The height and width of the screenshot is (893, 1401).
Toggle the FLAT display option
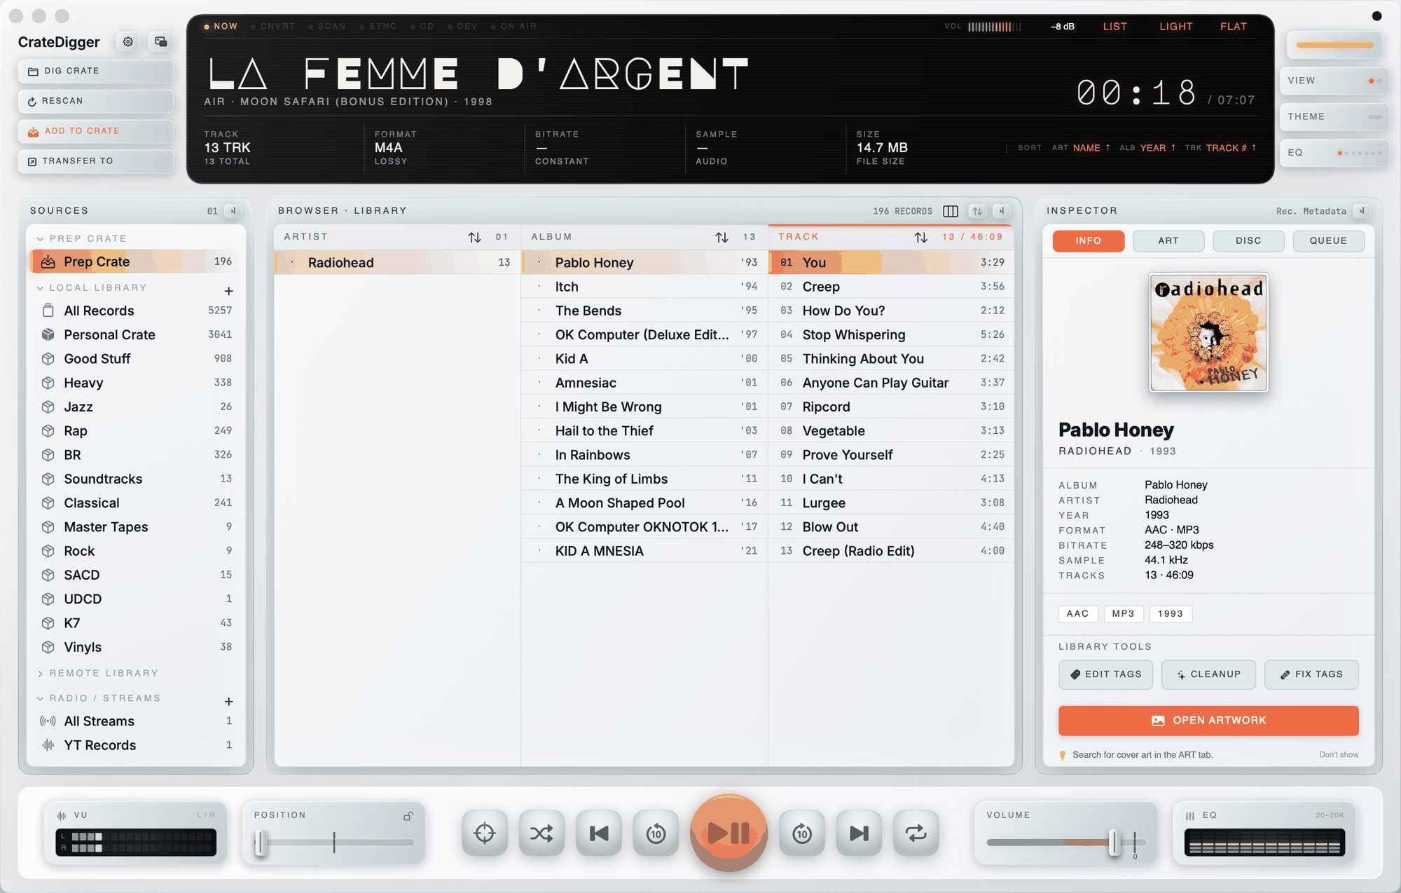(1234, 27)
